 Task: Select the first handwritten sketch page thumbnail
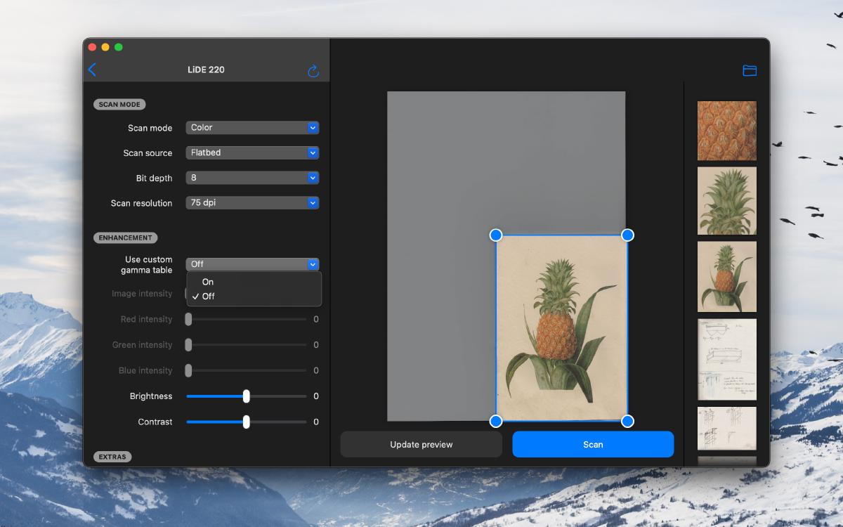click(726, 359)
